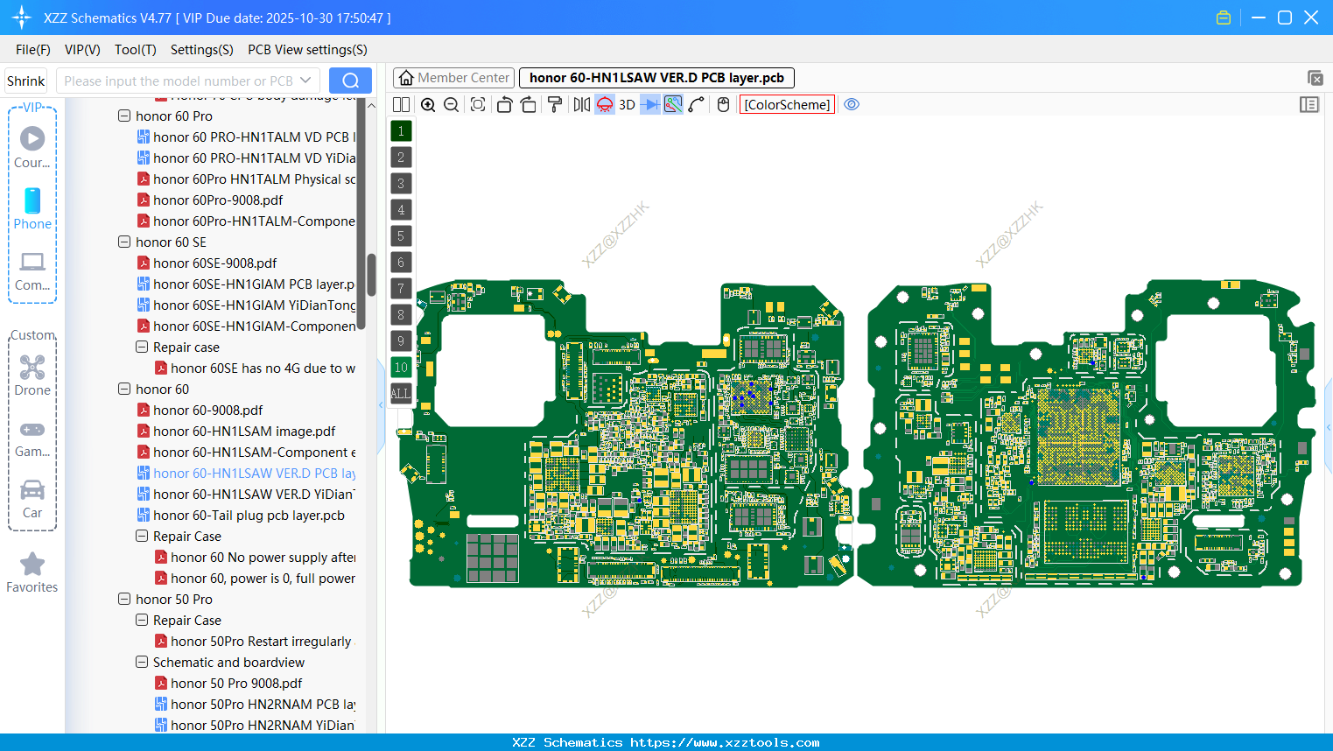Click the xzztools.com website link

[x=725, y=742]
